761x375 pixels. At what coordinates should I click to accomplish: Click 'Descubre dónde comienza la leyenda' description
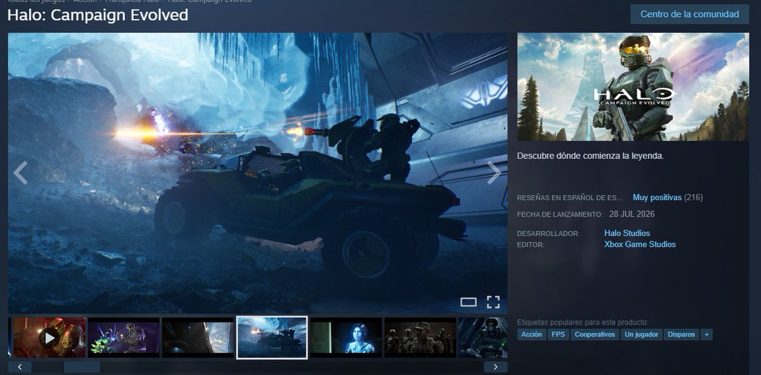coord(590,156)
